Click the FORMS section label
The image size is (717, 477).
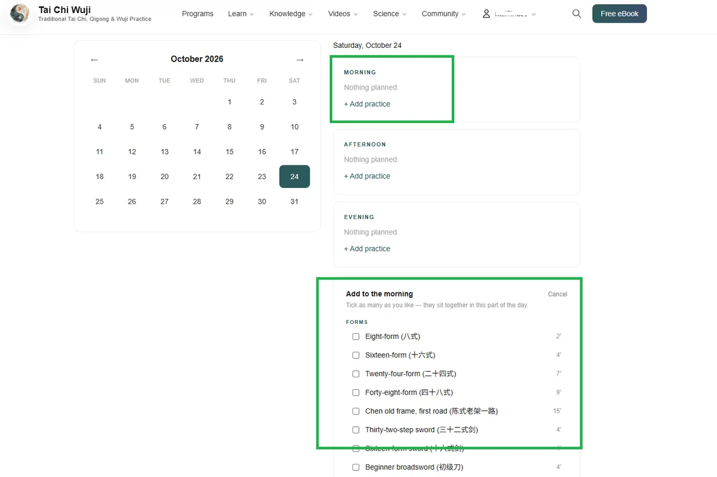357,322
